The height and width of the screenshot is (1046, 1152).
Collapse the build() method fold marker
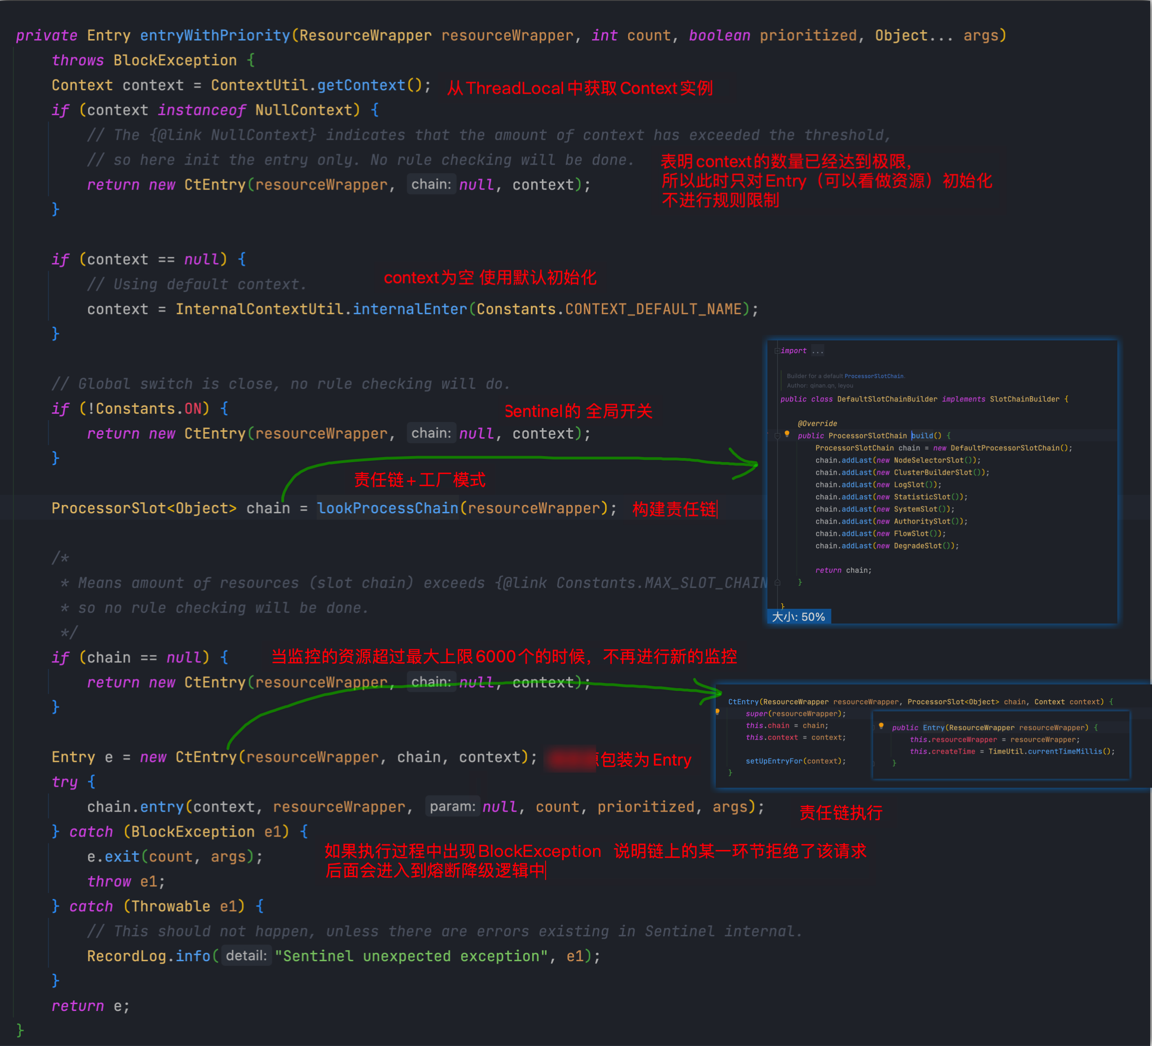(777, 435)
